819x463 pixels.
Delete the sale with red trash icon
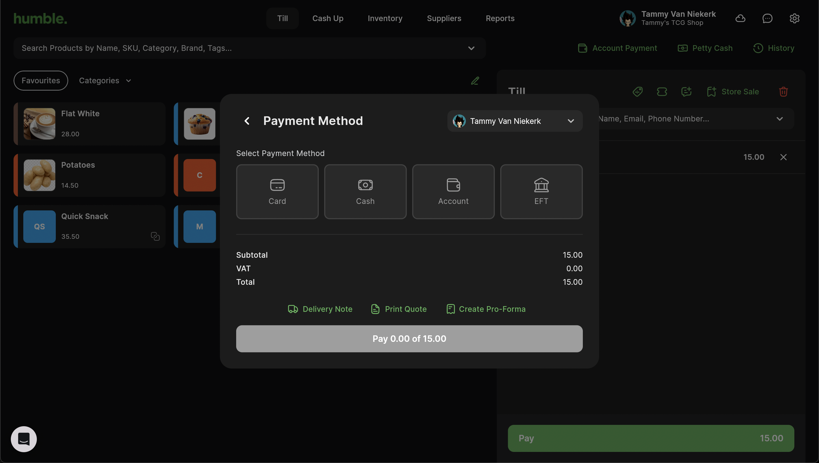pyautogui.click(x=783, y=92)
